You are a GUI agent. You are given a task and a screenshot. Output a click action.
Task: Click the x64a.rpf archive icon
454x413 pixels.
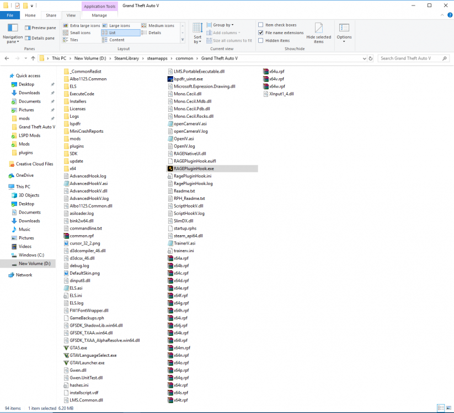(170, 258)
